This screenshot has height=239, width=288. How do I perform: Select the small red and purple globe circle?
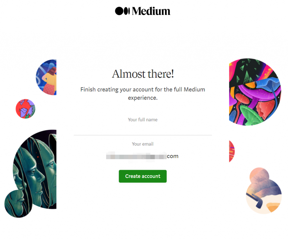click(25, 109)
